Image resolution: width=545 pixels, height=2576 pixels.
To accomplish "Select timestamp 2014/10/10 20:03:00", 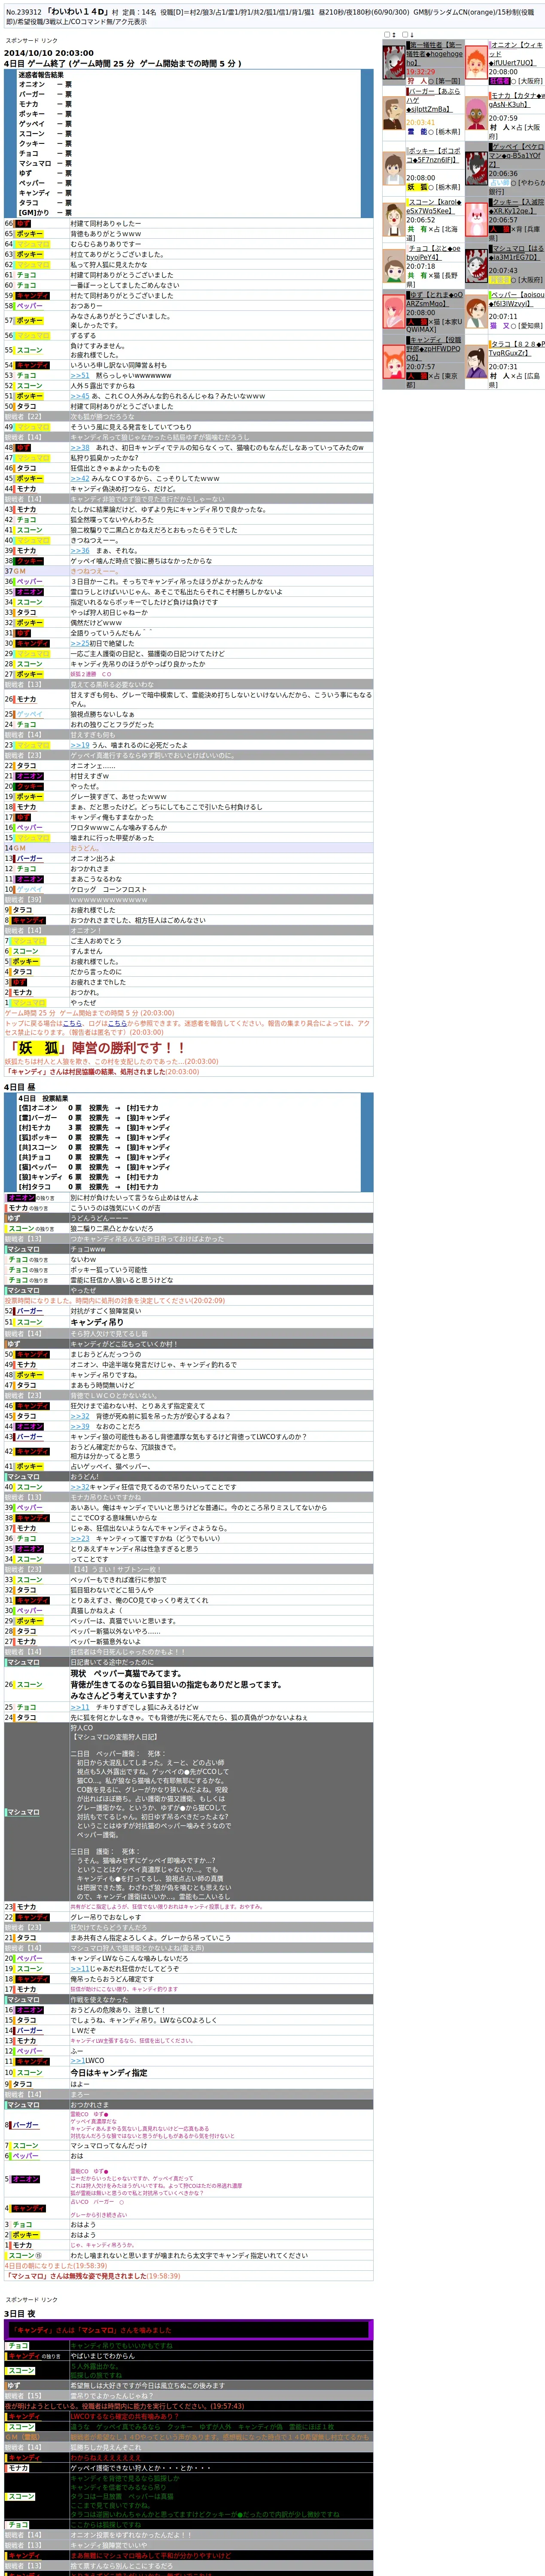I will coord(49,53).
